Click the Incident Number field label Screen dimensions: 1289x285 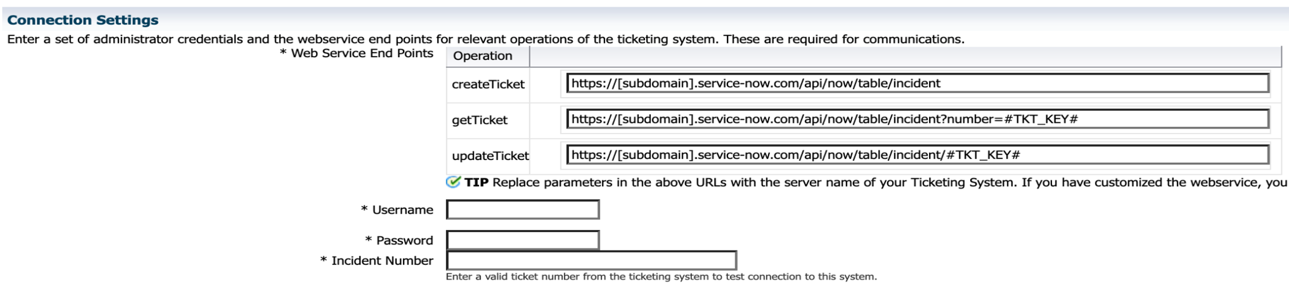382,260
